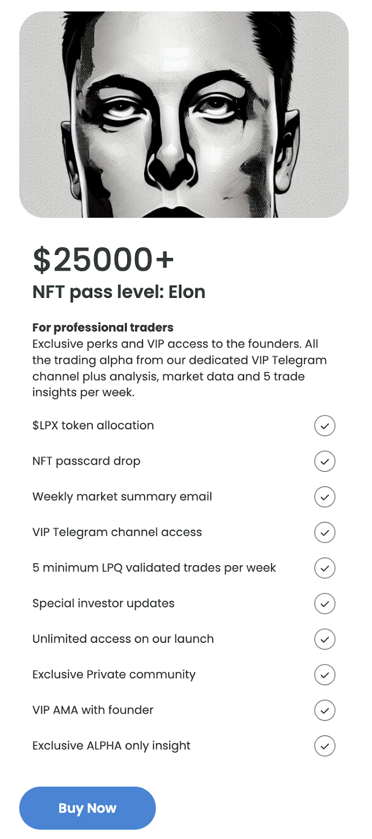
Task: Click the check circle for 5 minimum LPQ validated trades
Action: tap(325, 568)
